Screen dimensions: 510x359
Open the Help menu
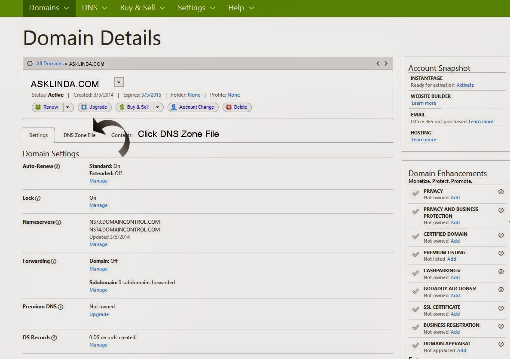(241, 8)
